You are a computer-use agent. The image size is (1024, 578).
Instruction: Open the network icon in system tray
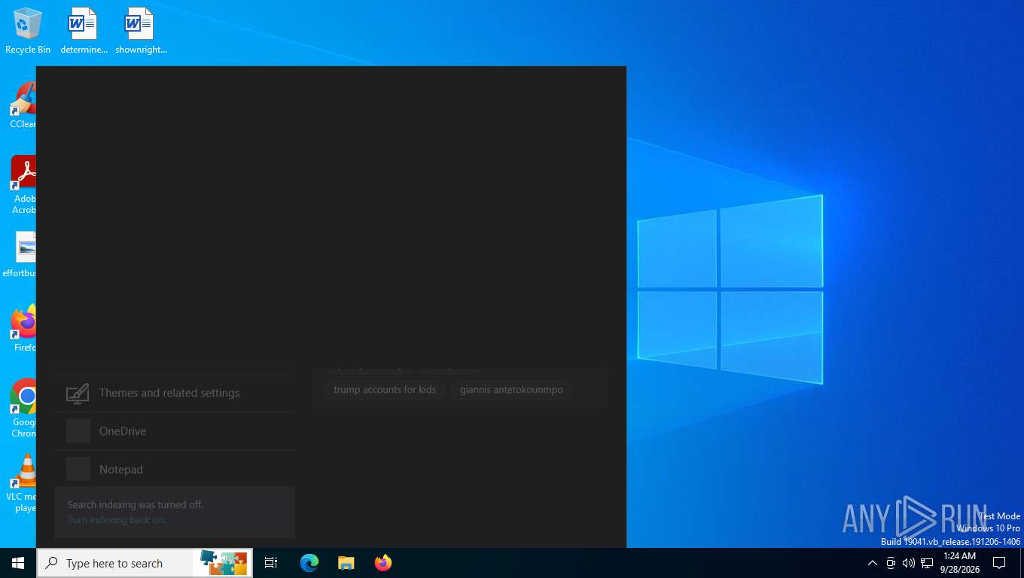point(927,563)
